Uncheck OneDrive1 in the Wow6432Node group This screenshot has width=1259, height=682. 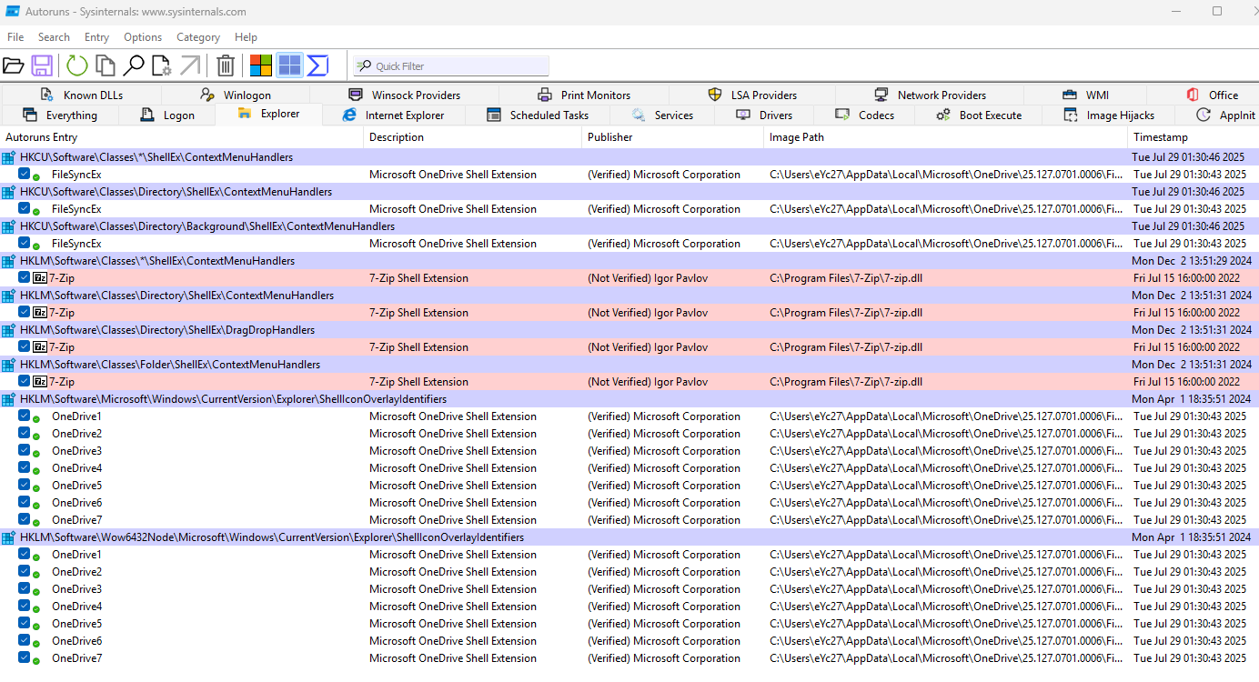coord(24,554)
